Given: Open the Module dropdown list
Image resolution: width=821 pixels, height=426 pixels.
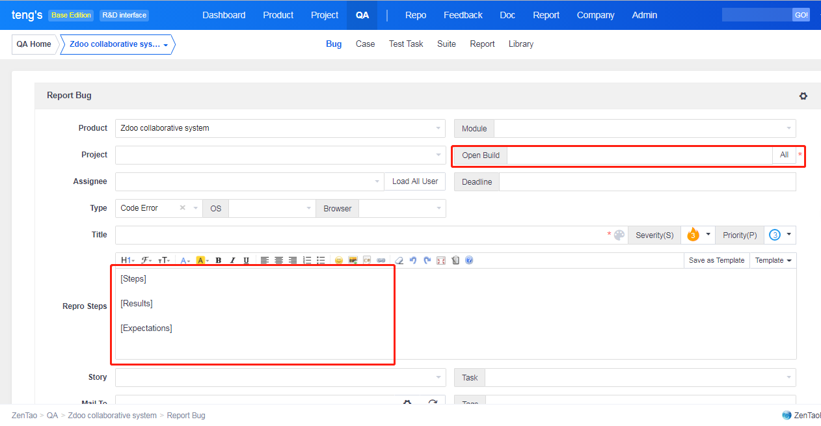Looking at the screenshot, I should click(644, 129).
